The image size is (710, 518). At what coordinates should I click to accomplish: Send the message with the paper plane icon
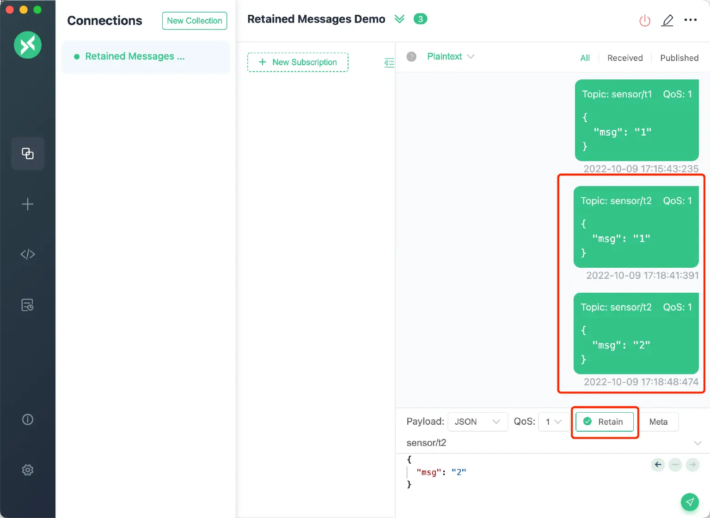pyautogui.click(x=690, y=502)
